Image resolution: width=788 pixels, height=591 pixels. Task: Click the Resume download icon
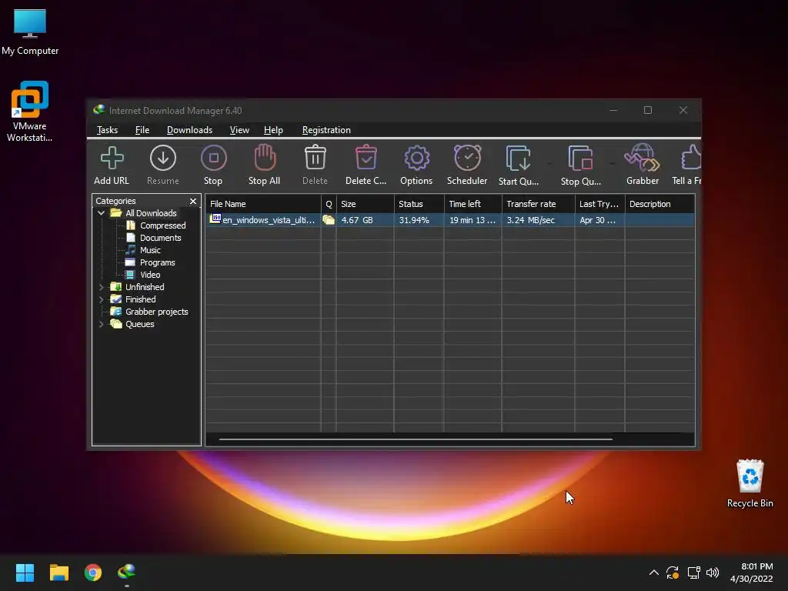pyautogui.click(x=163, y=159)
